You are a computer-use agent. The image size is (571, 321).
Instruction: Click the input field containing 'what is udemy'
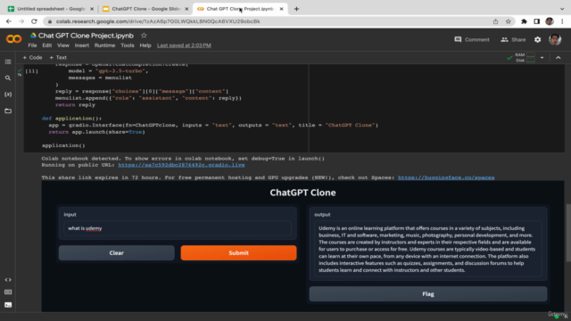tap(178, 228)
